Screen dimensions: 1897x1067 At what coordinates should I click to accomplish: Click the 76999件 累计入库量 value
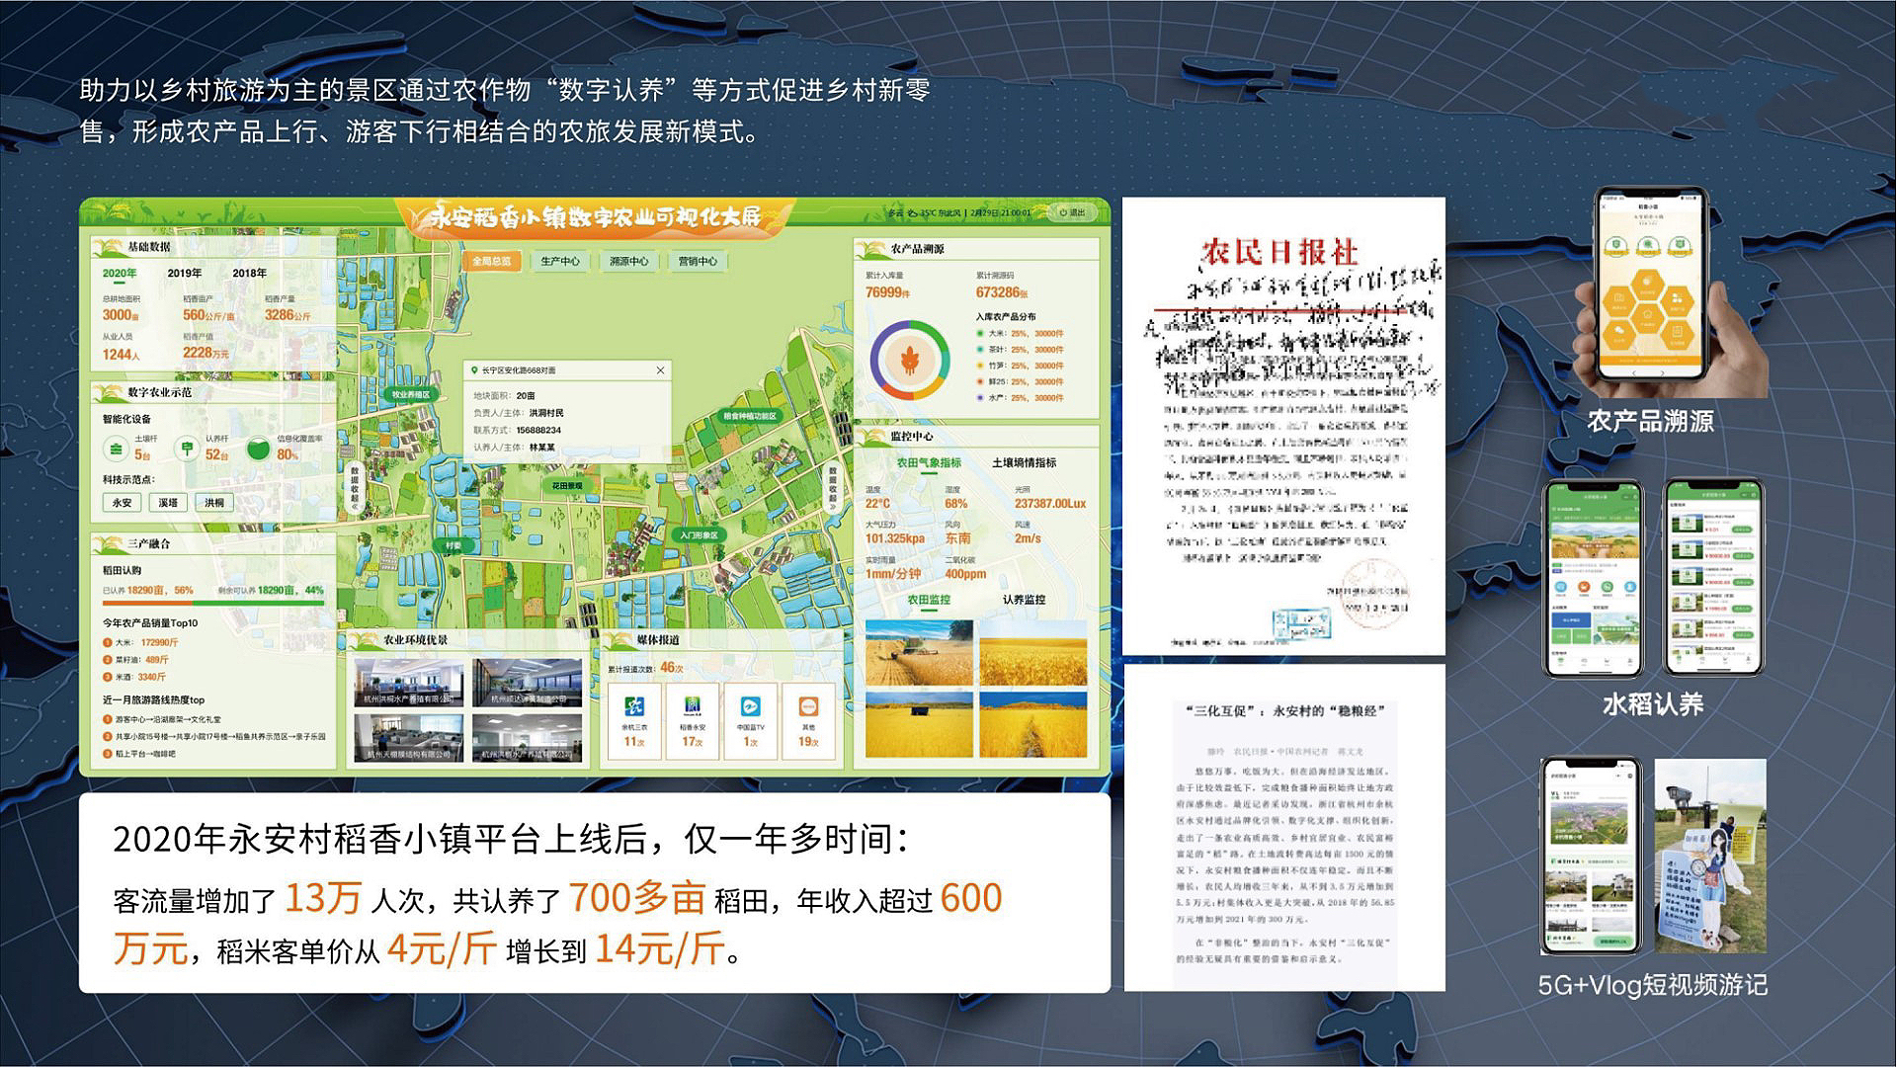pos(888,292)
